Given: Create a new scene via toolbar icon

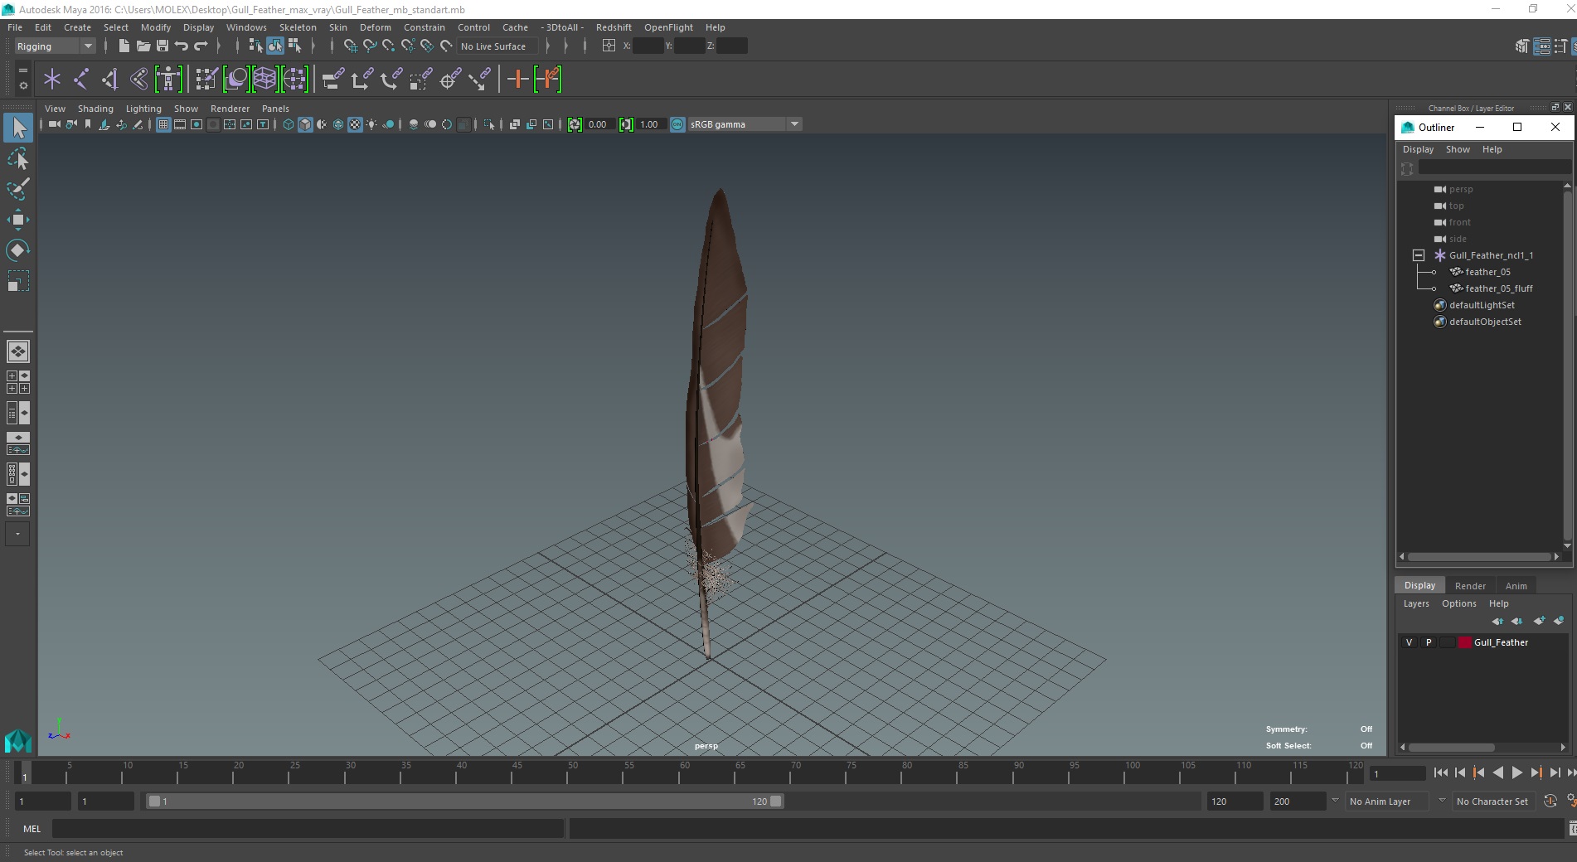Looking at the screenshot, I should point(124,46).
